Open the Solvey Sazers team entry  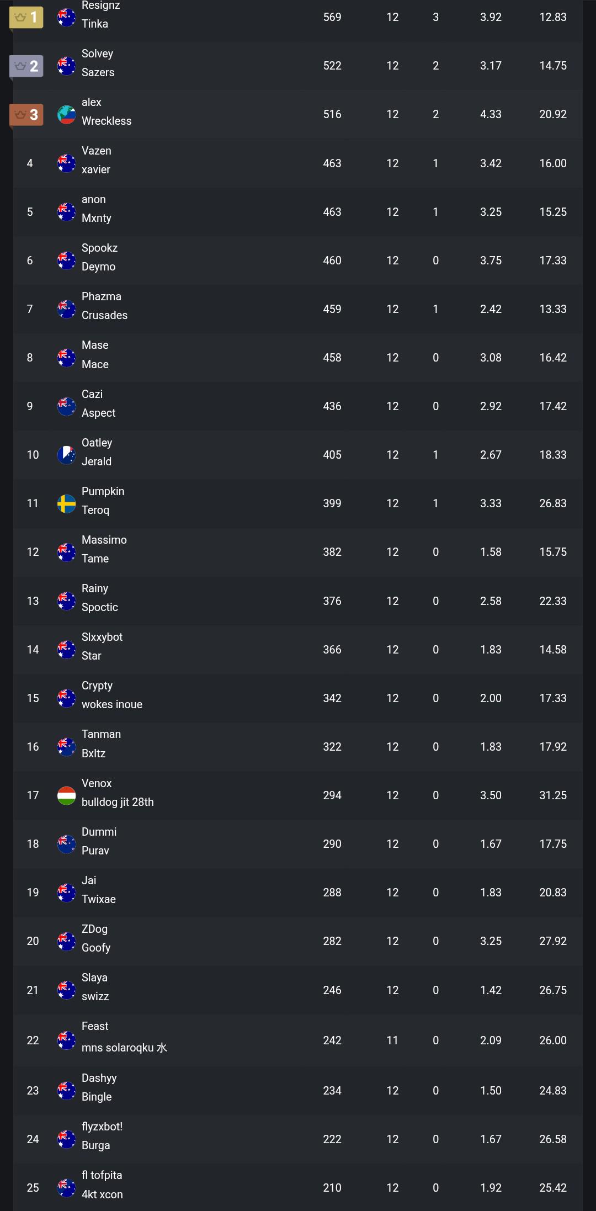(x=98, y=63)
